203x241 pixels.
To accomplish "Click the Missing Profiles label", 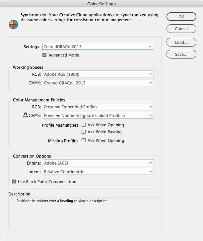I will [64, 141].
